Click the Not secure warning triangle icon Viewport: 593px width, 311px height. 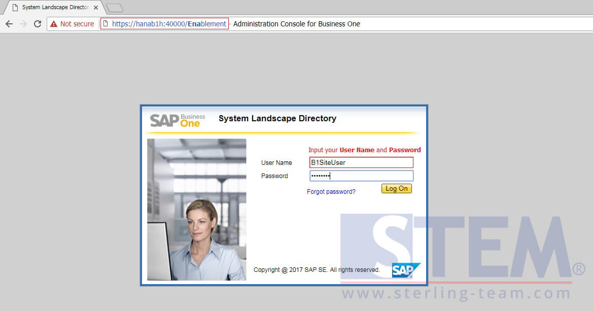click(54, 24)
